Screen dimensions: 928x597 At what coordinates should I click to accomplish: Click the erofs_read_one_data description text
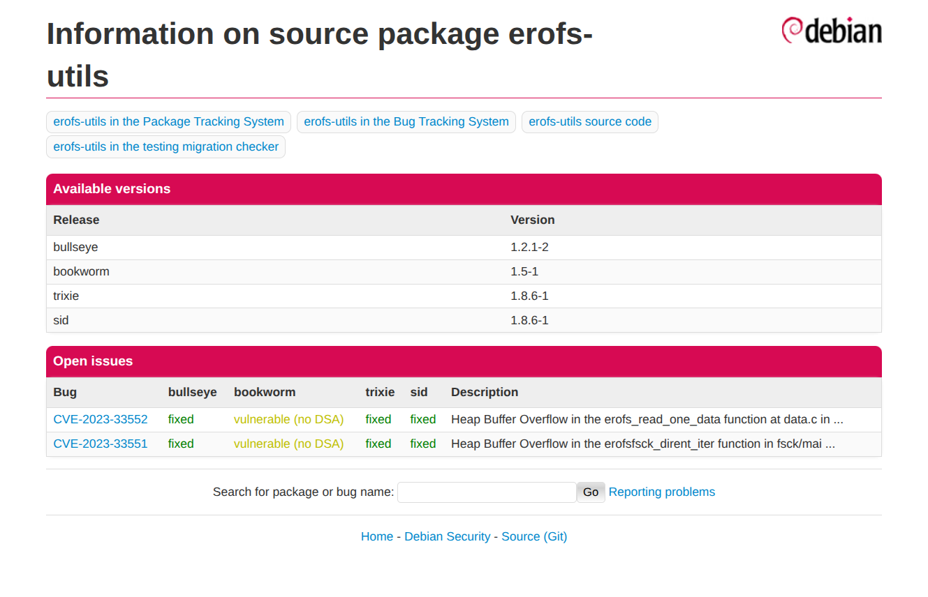[x=647, y=420]
